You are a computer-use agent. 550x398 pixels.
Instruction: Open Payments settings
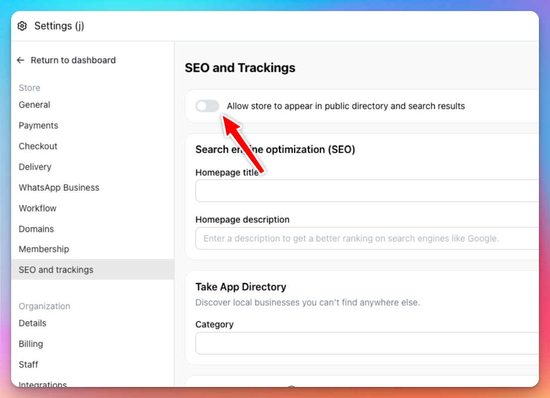39,125
